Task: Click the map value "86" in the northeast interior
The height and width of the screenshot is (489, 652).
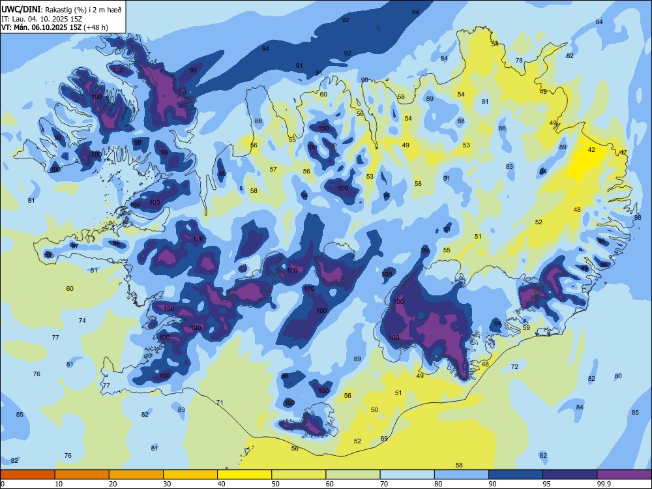Action: point(502,128)
